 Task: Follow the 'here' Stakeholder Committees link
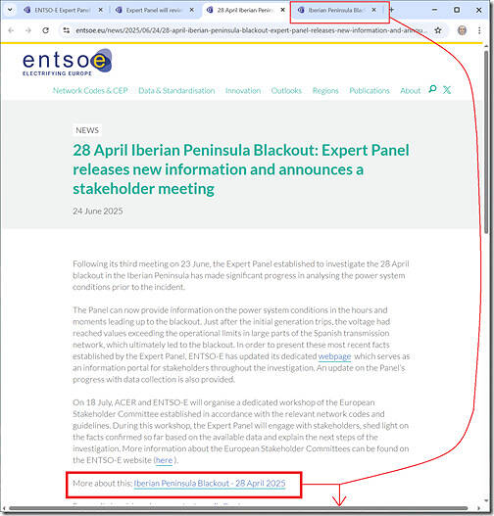(164, 460)
